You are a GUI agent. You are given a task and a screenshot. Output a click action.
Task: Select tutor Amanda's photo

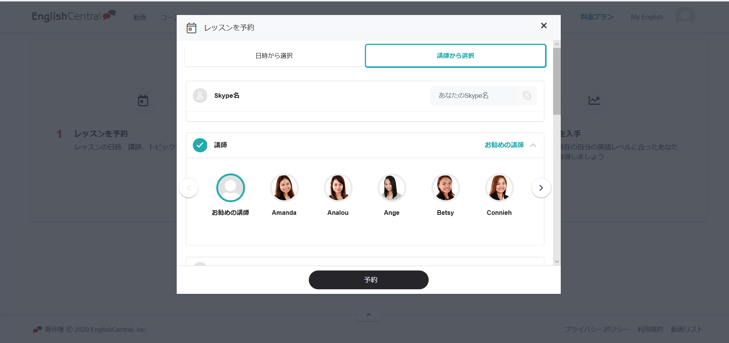(x=284, y=188)
